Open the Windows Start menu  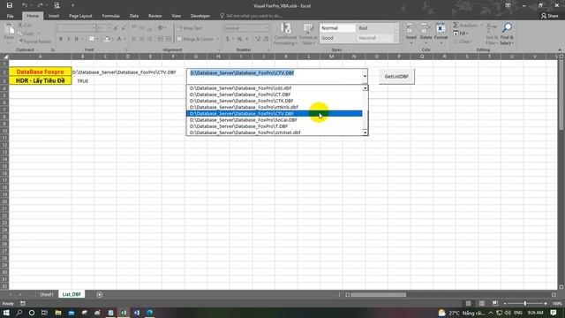pyautogui.click(x=6, y=313)
